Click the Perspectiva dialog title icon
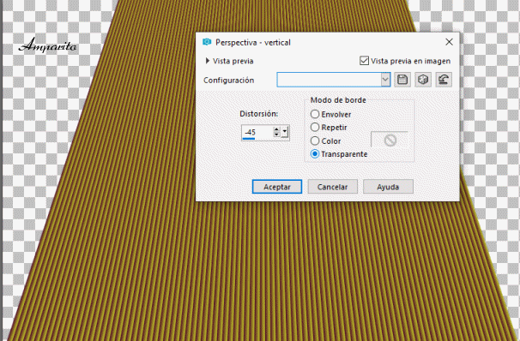Image resolution: width=520 pixels, height=341 pixels. tap(207, 42)
